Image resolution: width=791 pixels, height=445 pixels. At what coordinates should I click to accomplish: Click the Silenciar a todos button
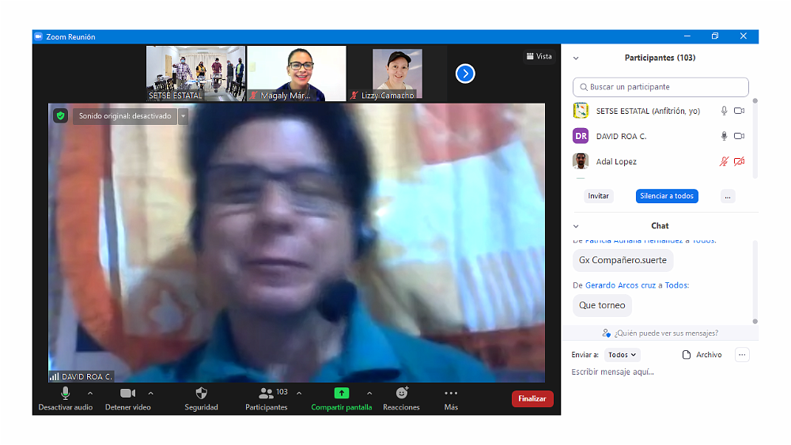click(x=667, y=196)
